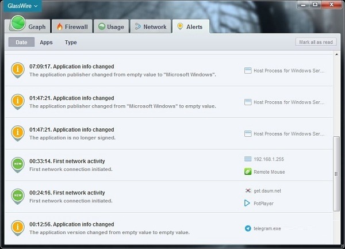Open the Firewall tab
Viewport: 345px width, 249px height.
71,26
